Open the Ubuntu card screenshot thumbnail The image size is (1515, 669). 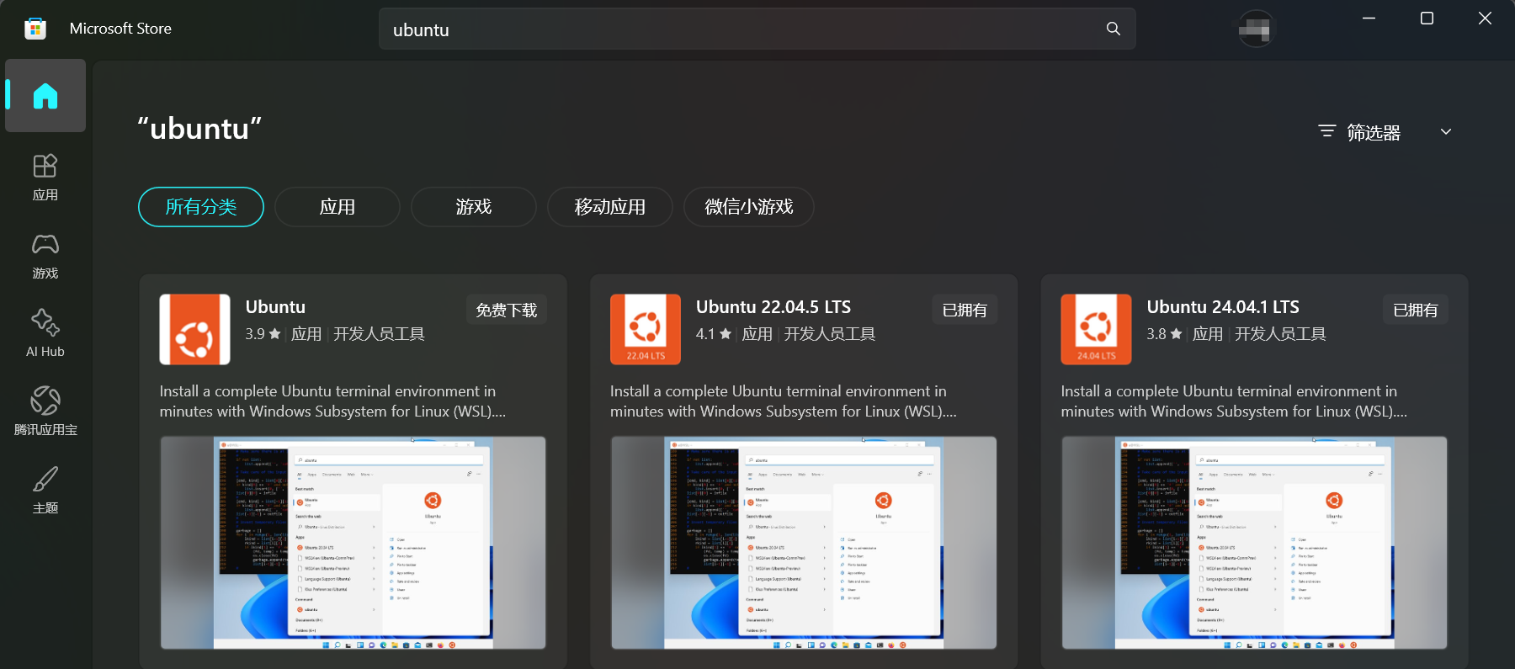coord(353,543)
